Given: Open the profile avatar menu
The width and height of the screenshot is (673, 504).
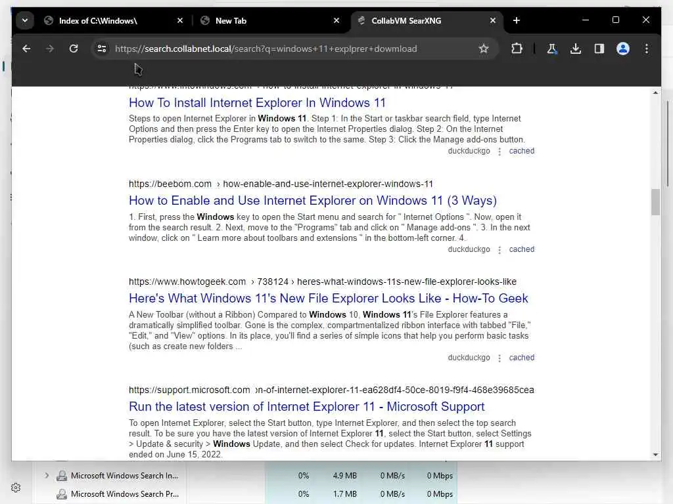Looking at the screenshot, I should click(623, 49).
